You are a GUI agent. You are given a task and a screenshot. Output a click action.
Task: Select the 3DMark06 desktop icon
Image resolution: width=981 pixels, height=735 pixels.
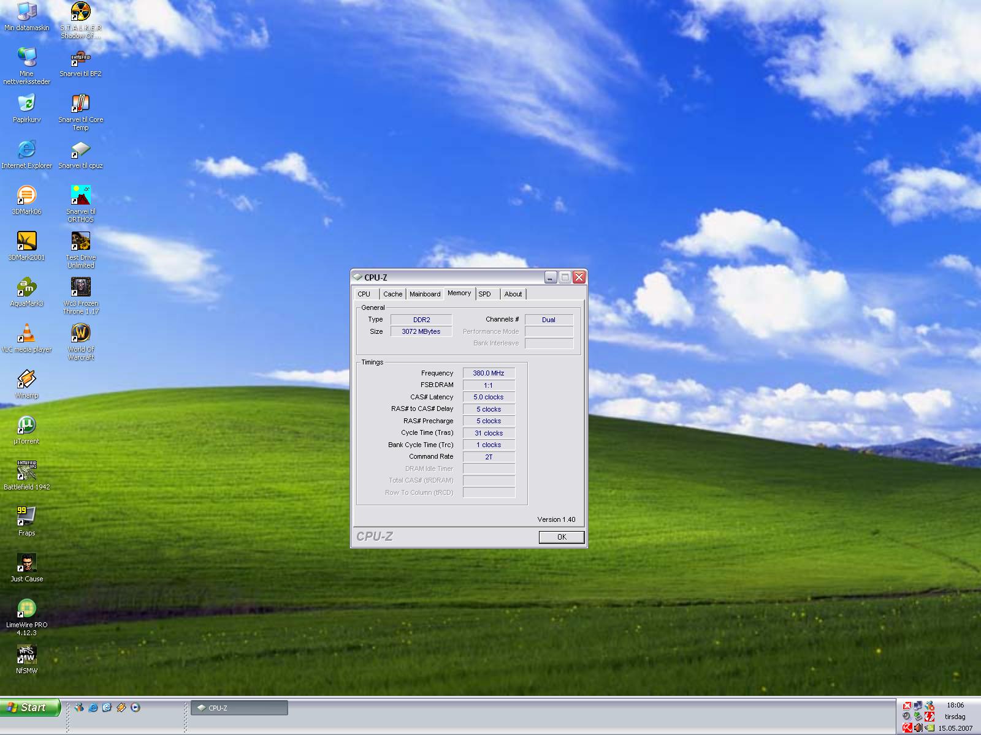point(26,200)
